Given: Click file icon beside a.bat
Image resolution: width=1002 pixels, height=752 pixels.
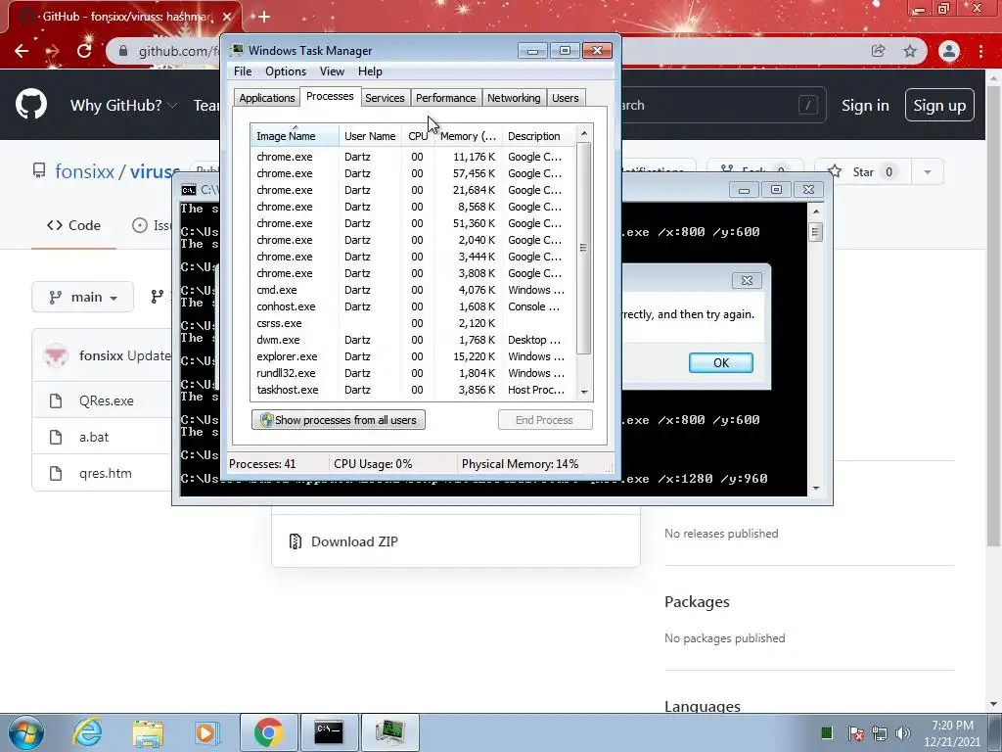Looking at the screenshot, I should (x=56, y=437).
